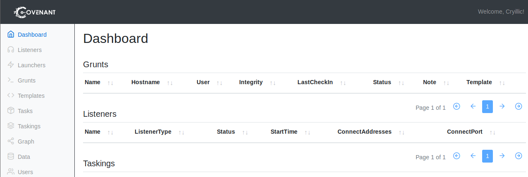The width and height of the screenshot is (528, 177).
Task: Click the Tasks box icon
Action: point(11,111)
